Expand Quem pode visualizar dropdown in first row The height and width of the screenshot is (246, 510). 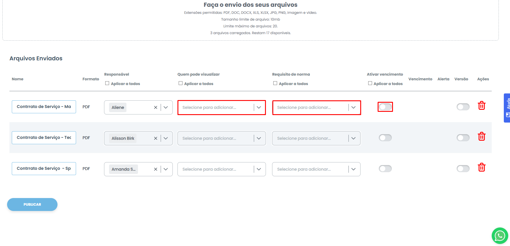coord(259,107)
